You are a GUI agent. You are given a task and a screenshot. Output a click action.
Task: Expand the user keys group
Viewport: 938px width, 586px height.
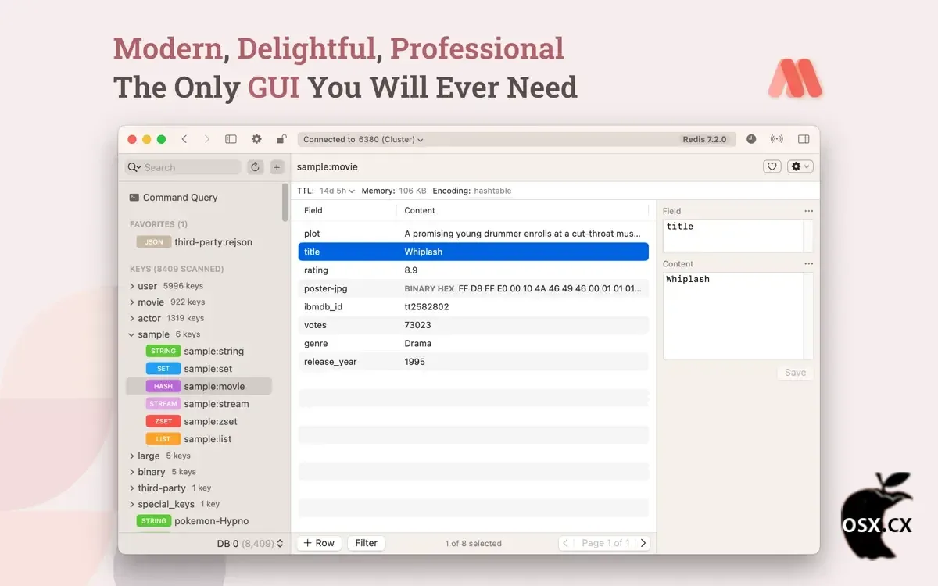pos(131,286)
